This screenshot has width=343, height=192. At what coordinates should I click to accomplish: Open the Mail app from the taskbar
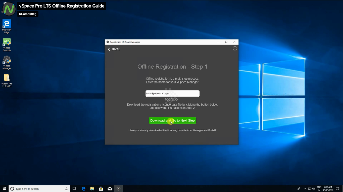coord(110,189)
